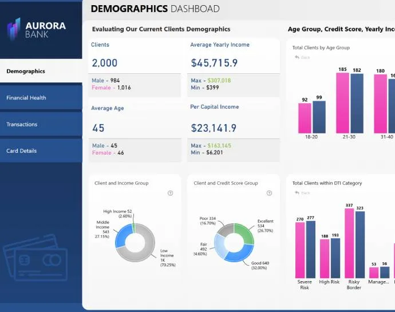Click the Average Age value 45

click(98, 128)
